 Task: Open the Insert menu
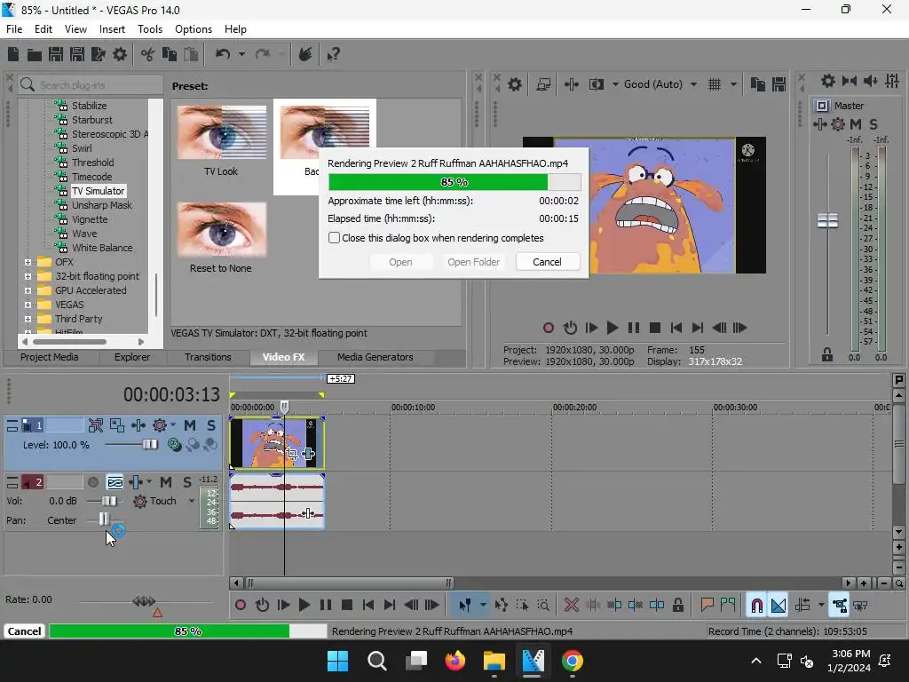tap(112, 29)
